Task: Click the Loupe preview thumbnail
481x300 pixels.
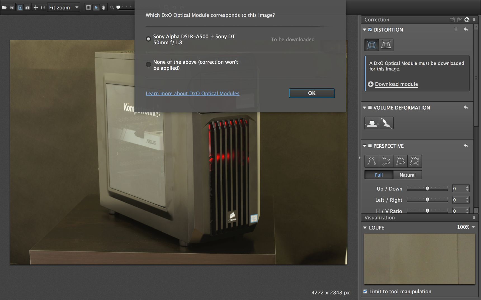Action: tap(419, 259)
